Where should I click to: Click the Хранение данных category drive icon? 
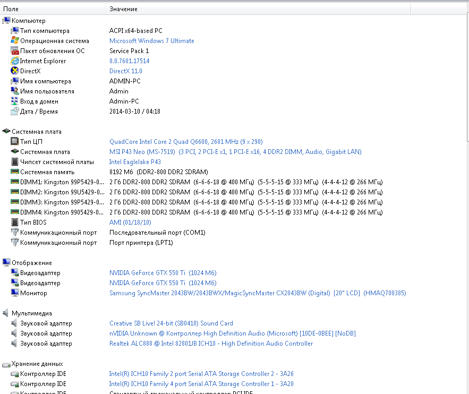point(6,364)
